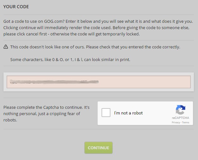Image resolution: width=198 pixels, height=160 pixels.
Task: Click the "Got a code to use on GOG.com?" sentence
Action: click(x=41, y=22)
